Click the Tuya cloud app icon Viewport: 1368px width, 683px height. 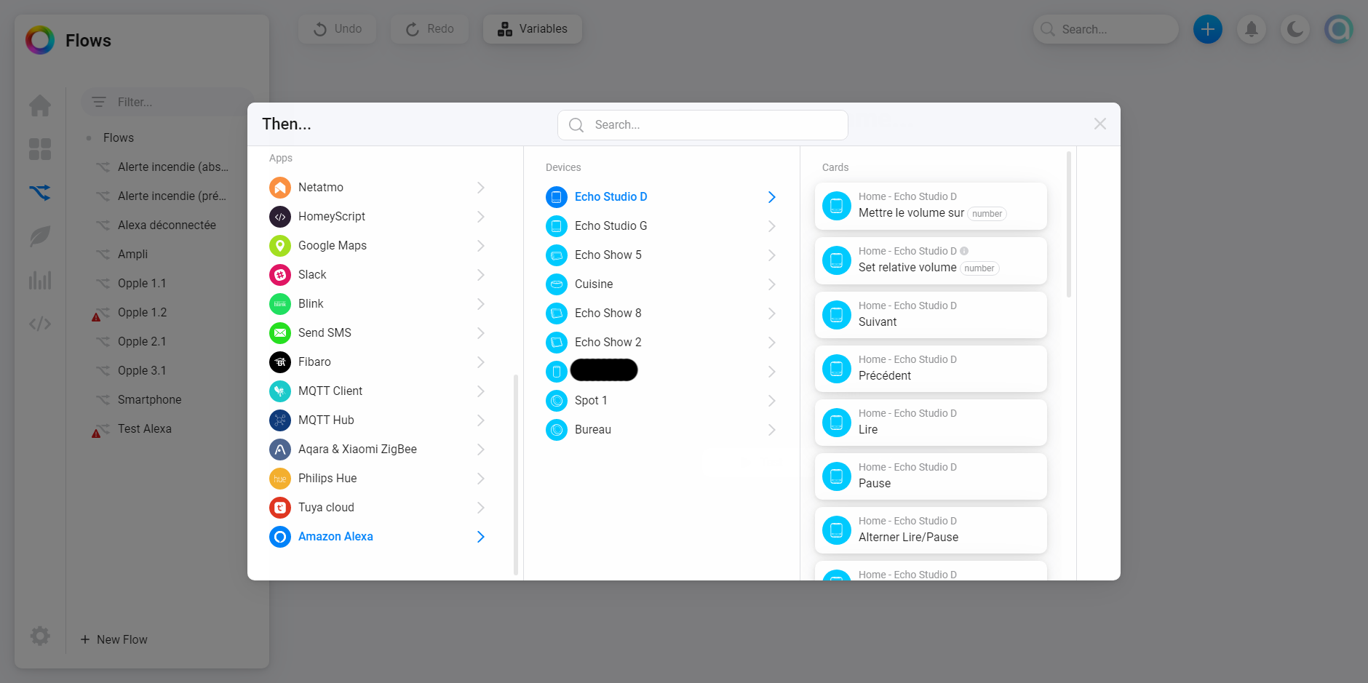pos(280,508)
